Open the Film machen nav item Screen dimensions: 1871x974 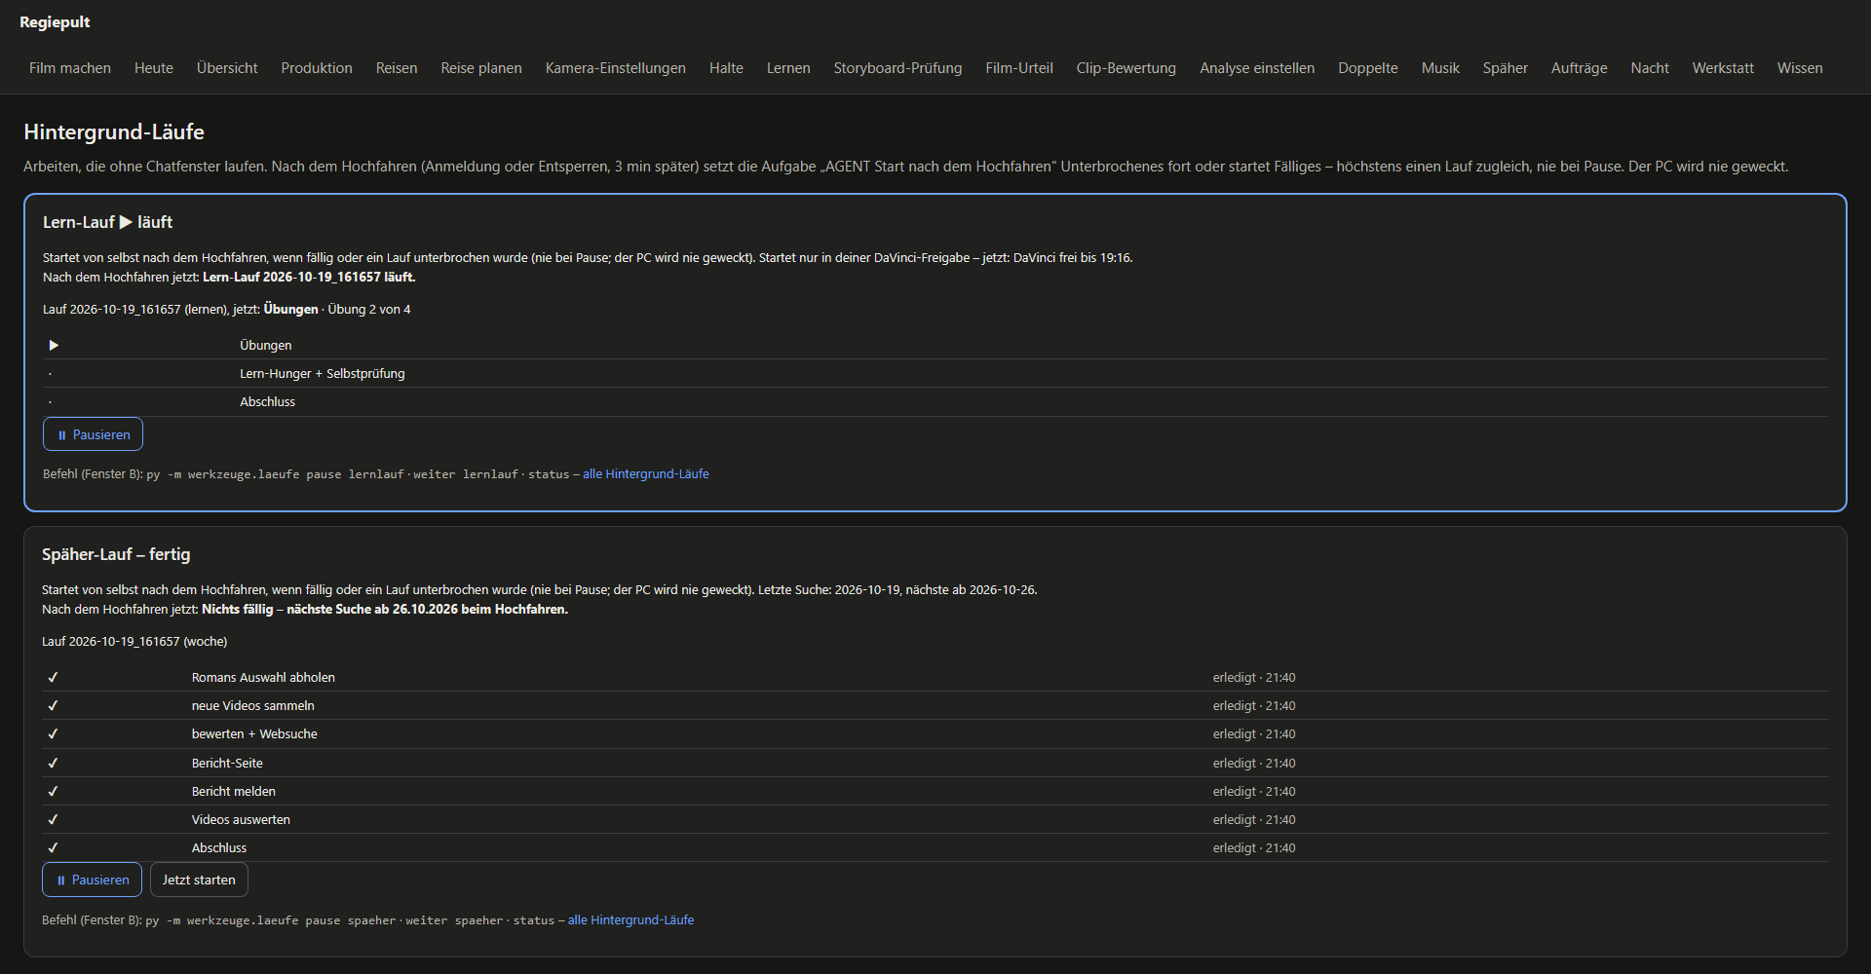tap(70, 68)
